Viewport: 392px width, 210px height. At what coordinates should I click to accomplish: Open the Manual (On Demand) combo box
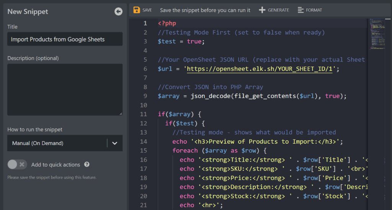[57, 143]
